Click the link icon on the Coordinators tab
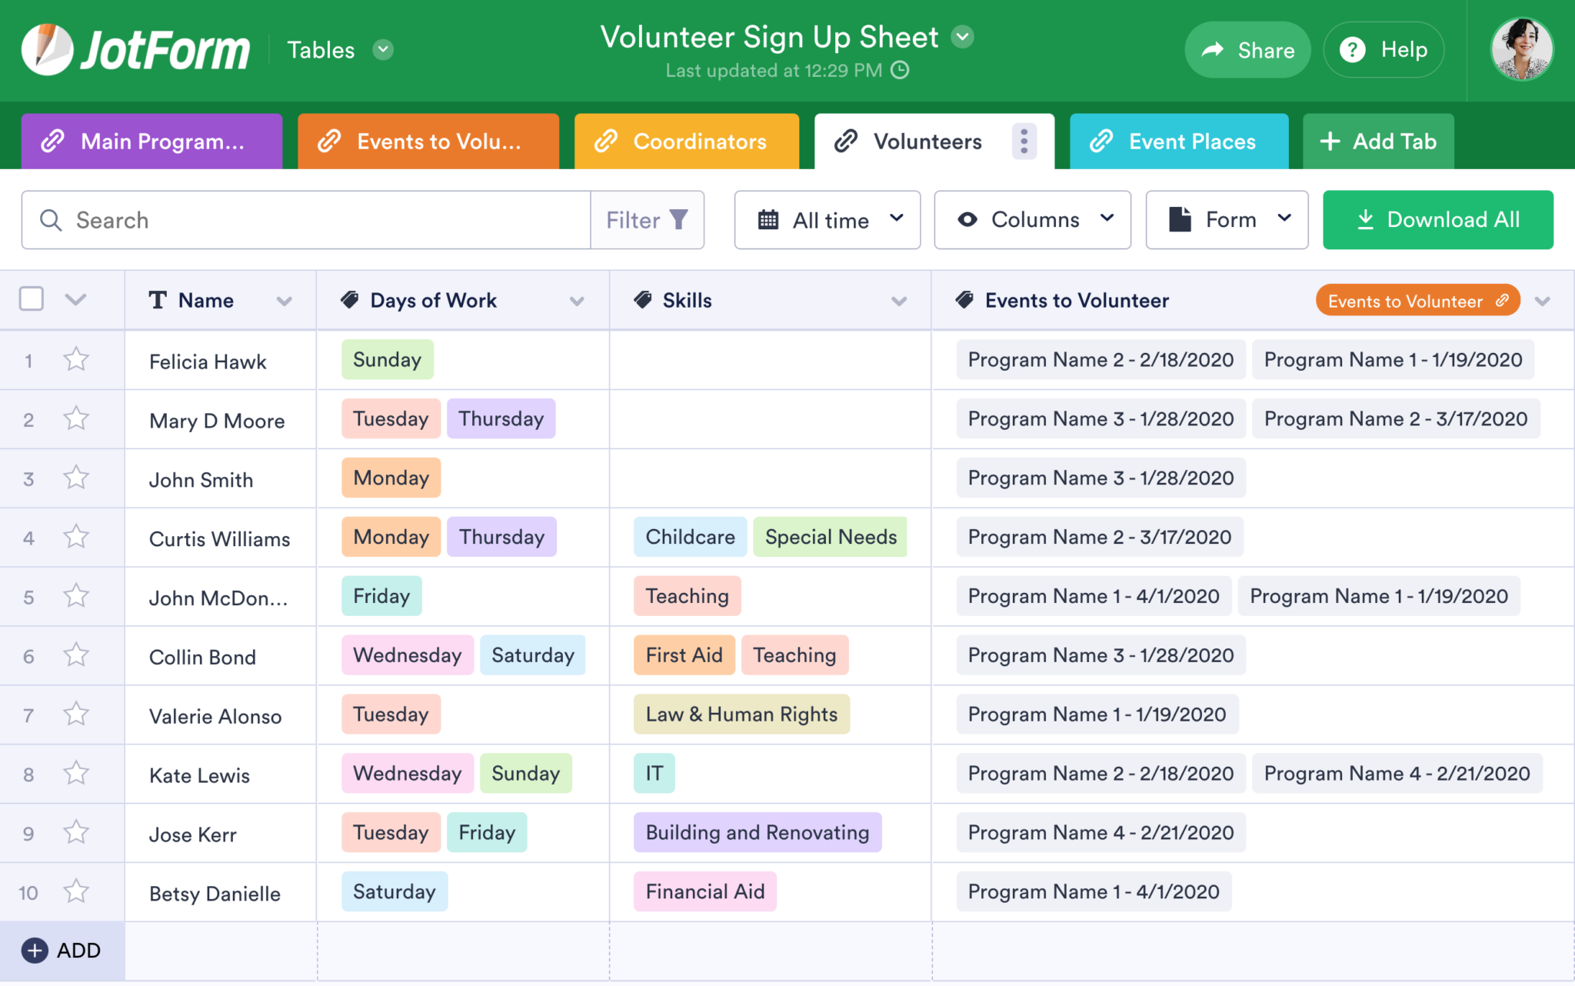This screenshot has width=1575, height=986. point(607,142)
